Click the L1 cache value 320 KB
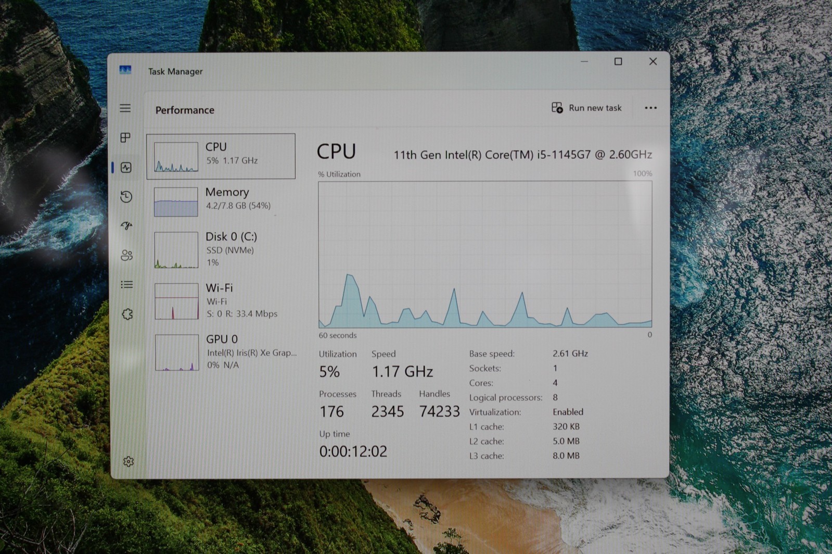 click(566, 426)
